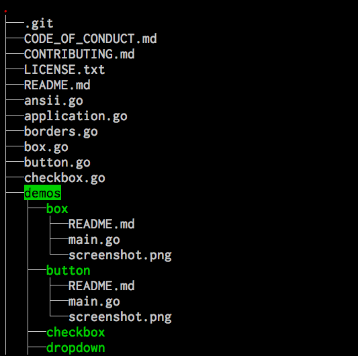Open main.go under box folder
The width and height of the screenshot is (358, 356).
click(94, 240)
